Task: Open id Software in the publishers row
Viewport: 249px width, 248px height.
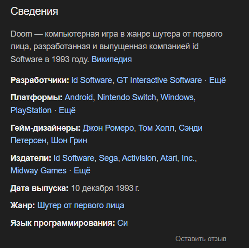Action: pyautogui.click(x=74, y=158)
